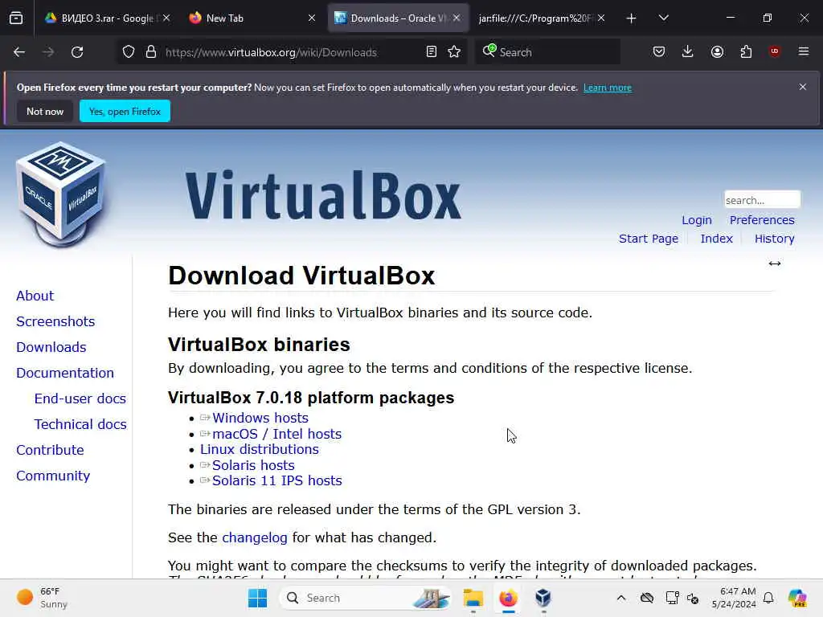Open the Firefox downloads panel icon
823x617 pixels.
pos(688,51)
